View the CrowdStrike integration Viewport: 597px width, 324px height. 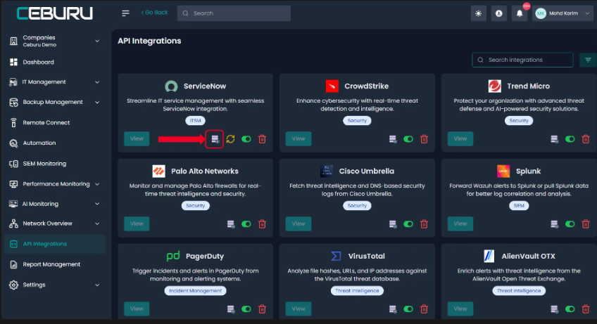[298, 138]
